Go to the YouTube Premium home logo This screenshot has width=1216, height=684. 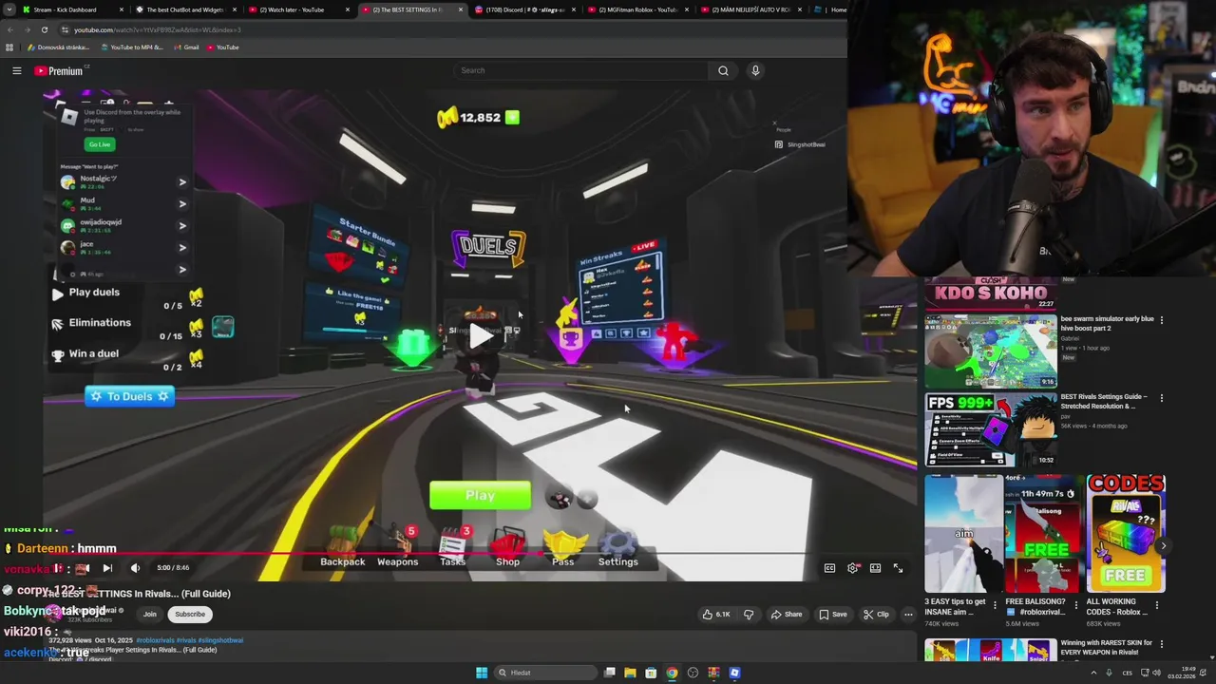coord(61,70)
